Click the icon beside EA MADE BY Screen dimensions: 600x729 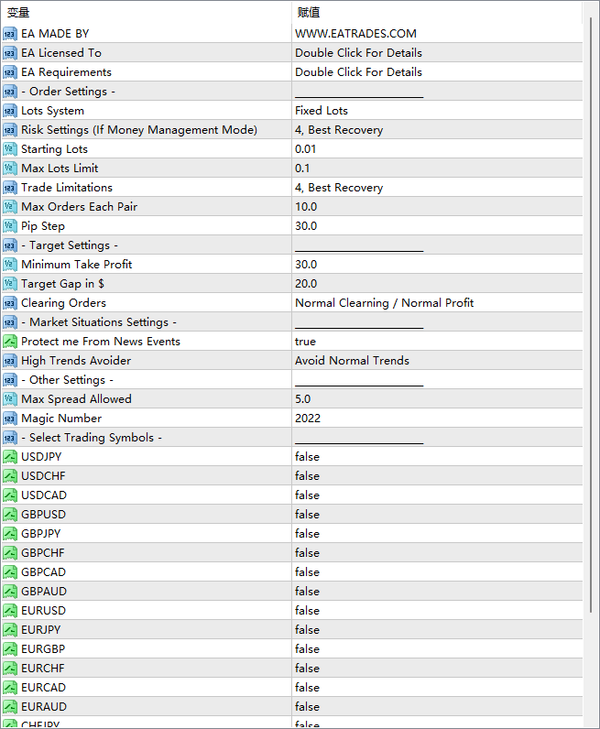pos(10,34)
